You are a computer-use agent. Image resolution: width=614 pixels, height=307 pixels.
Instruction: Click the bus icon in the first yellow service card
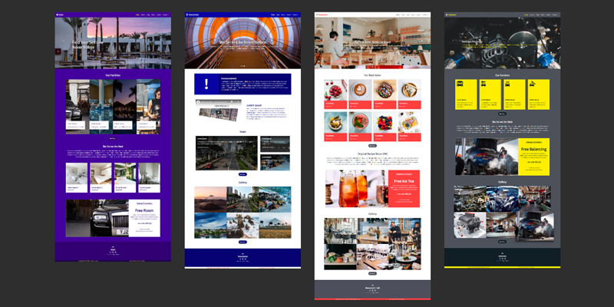tap(460, 84)
